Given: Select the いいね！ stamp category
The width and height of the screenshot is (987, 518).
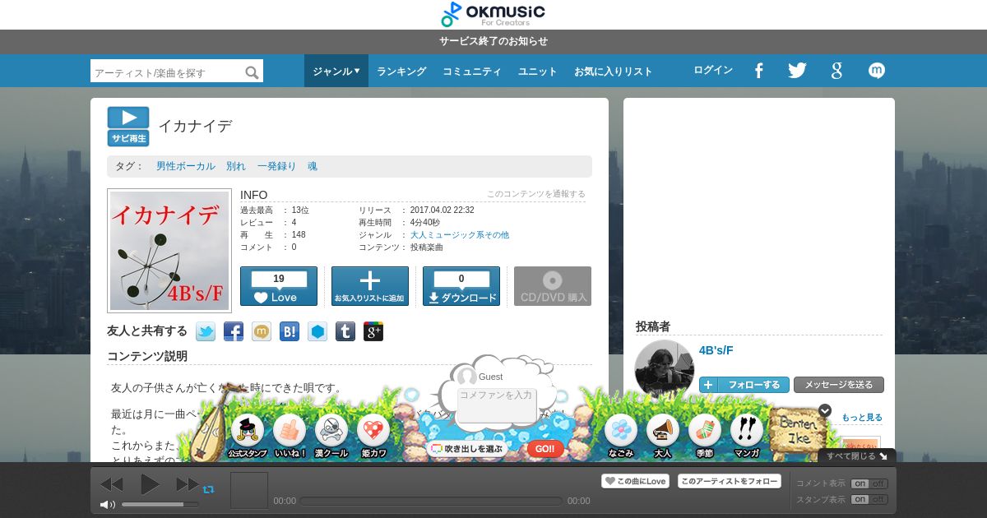Looking at the screenshot, I should pyautogui.click(x=290, y=435).
